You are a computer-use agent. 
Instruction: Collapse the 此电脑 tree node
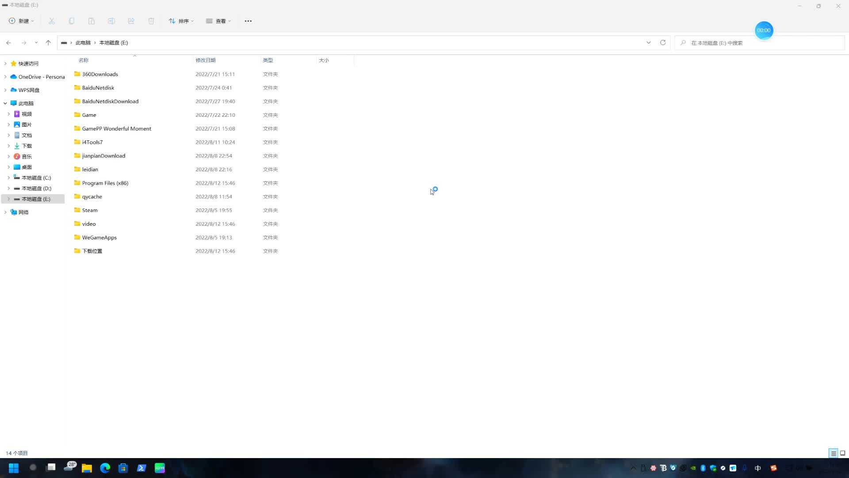click(x=5, y=103)
